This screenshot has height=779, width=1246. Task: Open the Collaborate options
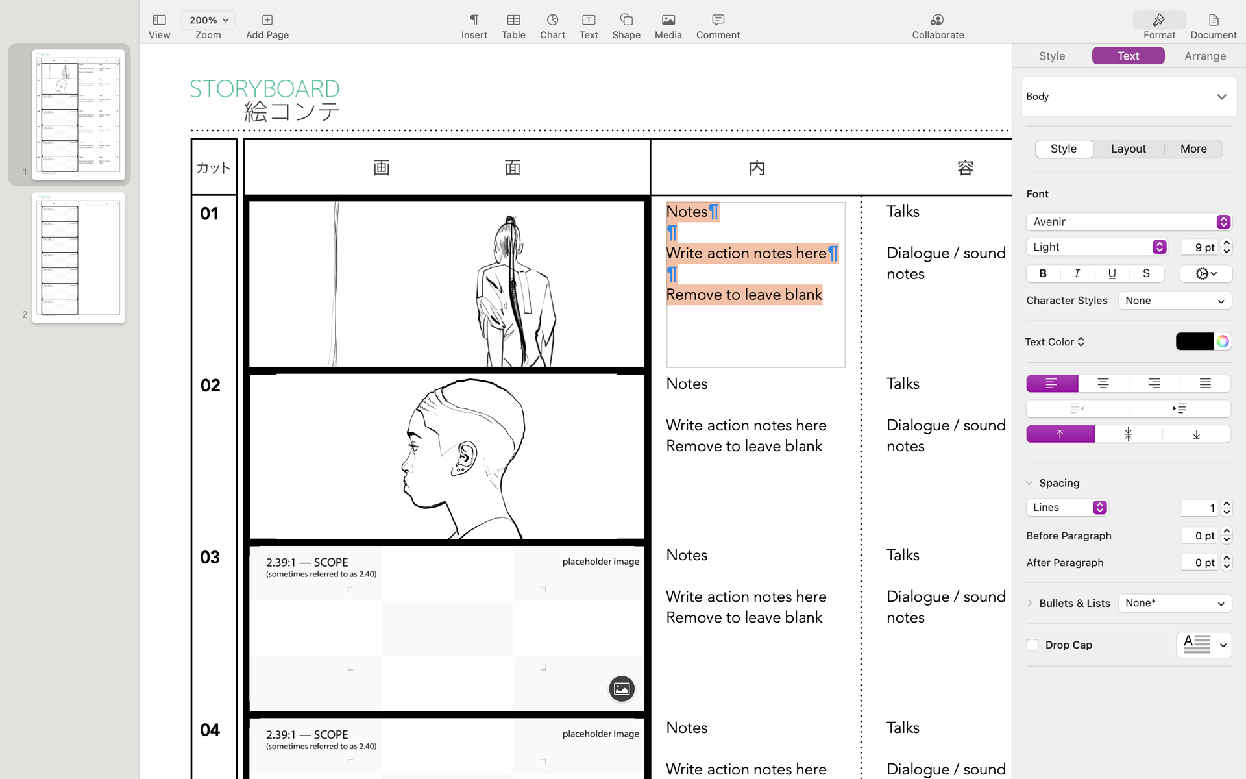tap(938, 26)
